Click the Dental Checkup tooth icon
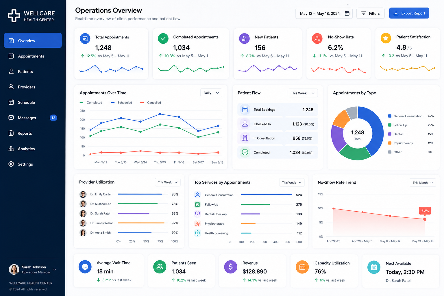444x296 pixels. tap(197, 214)
